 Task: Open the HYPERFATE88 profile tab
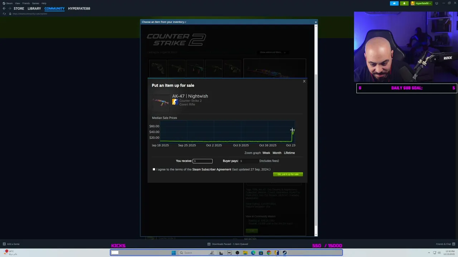click(x=79, y=8)
